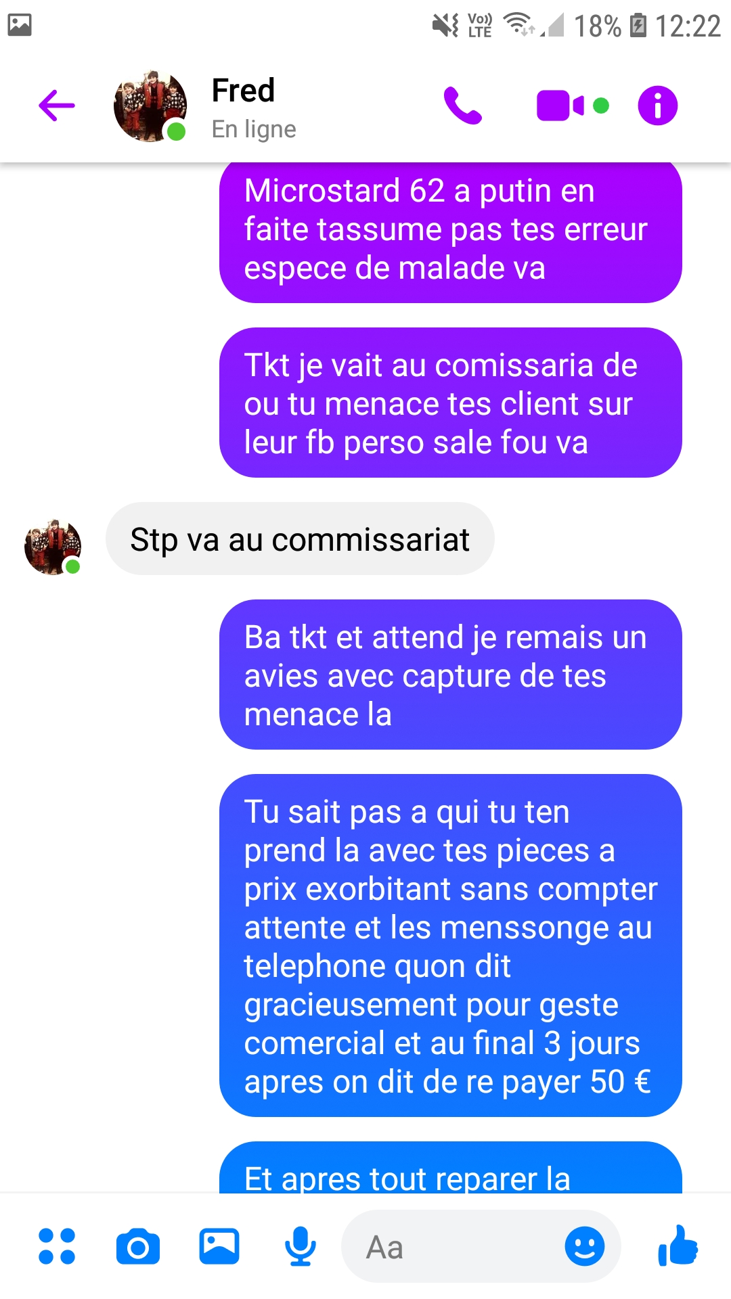Open Fred's profile picture in header
This screenshot has height=1299, width=731.
pyautogui.click(x=150, y=106)
